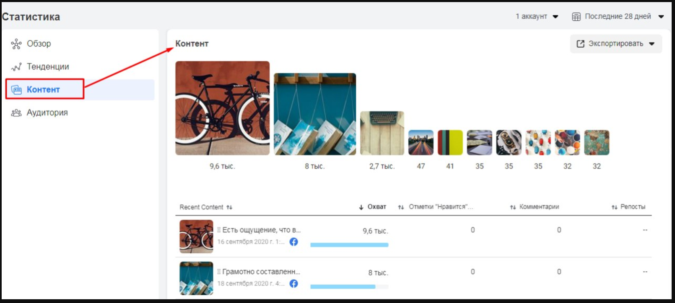Select the large bicycle content thumbnail

222,108
